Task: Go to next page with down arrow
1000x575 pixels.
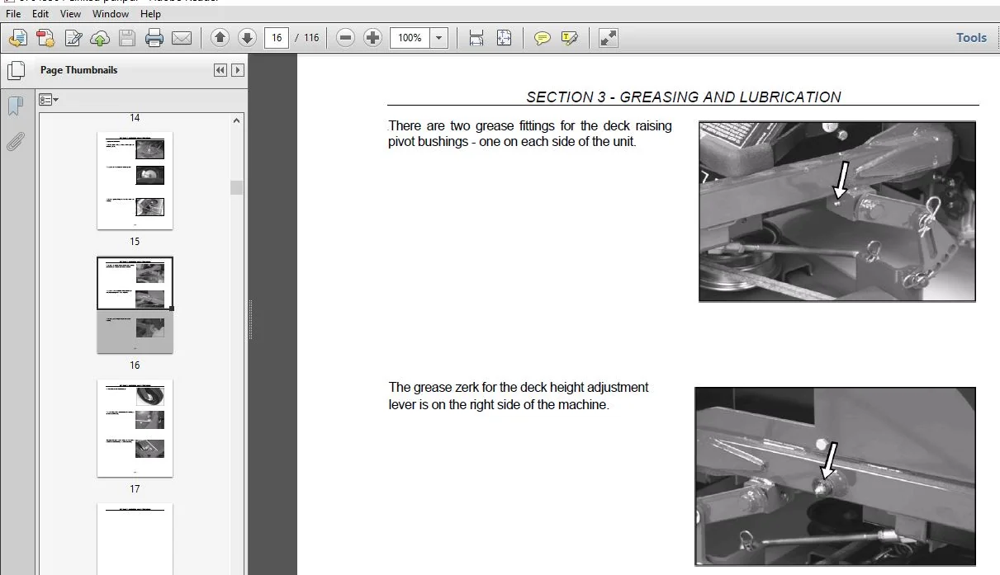Action: [x=247, y=38]
